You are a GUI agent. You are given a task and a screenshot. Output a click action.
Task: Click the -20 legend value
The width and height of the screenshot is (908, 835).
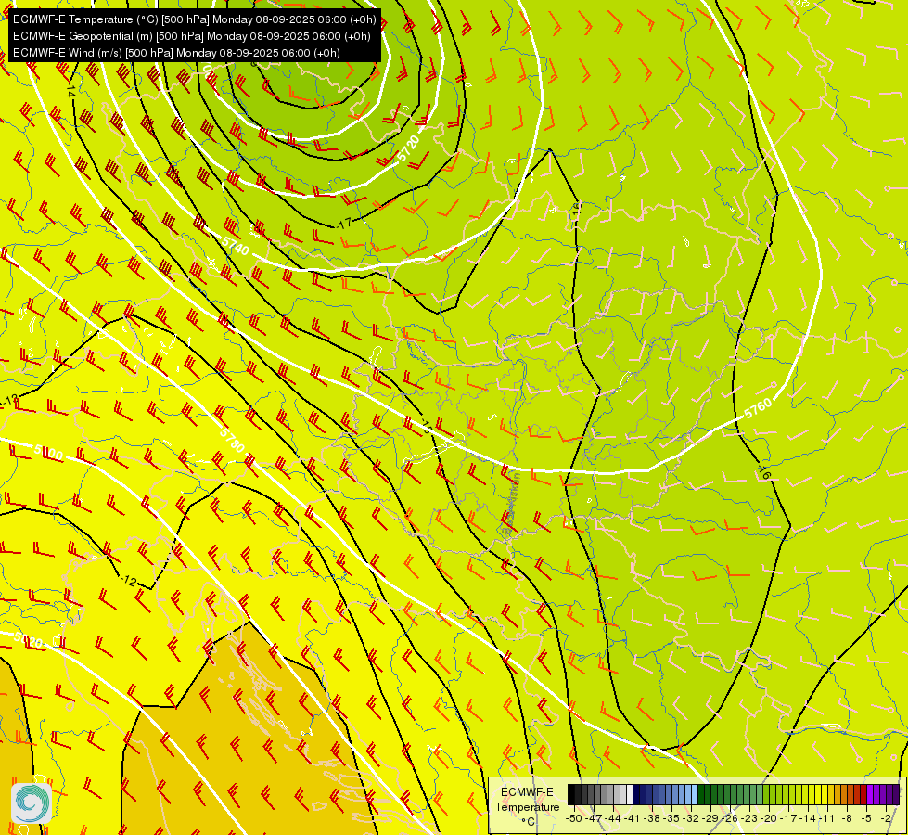pos(769,818)
